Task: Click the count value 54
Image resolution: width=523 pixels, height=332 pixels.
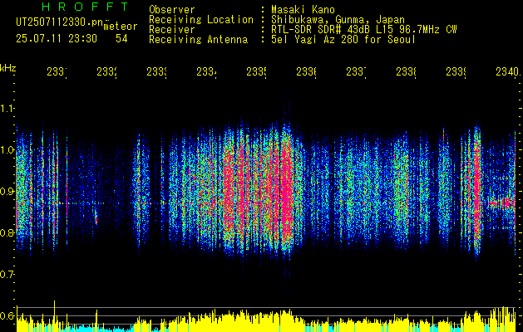Action: 121,39
